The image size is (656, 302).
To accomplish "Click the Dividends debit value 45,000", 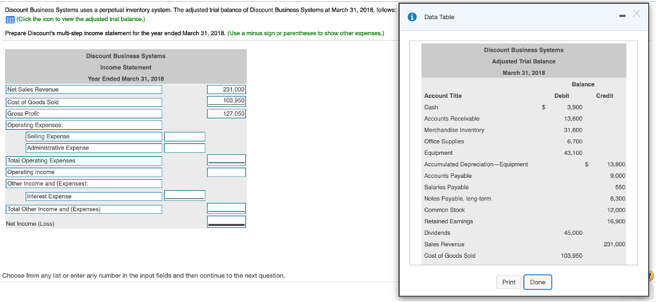I will (573, 233).
